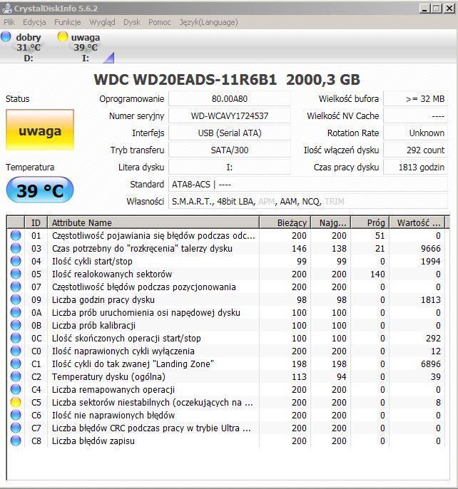Click the Standard field ATA8-ACS
The height and width of the screenshot is (489, 458).
coord(308,185)
